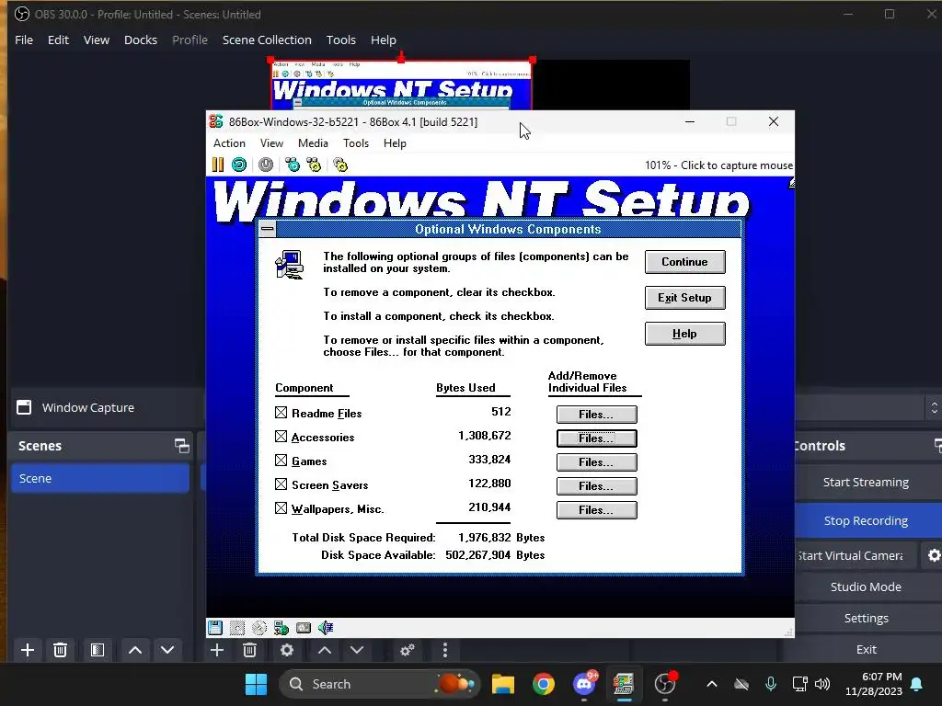Open 86Box settings gear toolbar icon
This screenshot has height=706, width=942.
click(340, 165)
